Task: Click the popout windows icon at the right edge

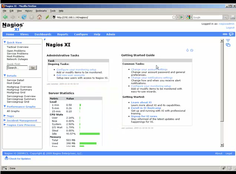Action: (x=228, y=45)
